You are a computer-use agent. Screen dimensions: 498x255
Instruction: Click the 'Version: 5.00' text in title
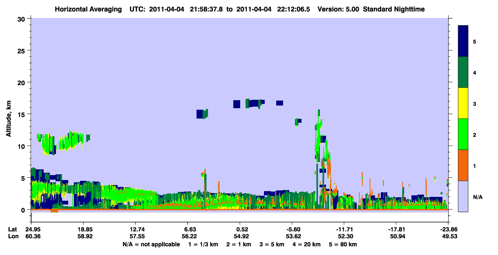coord(338,9)
